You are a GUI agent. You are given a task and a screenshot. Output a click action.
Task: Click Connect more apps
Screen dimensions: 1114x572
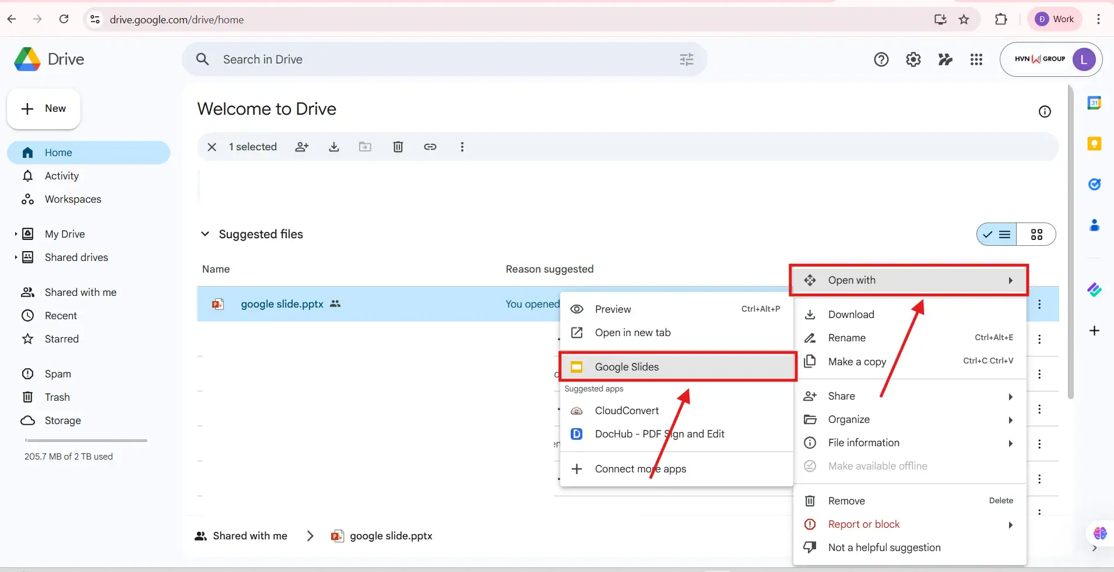coord(677,469)
